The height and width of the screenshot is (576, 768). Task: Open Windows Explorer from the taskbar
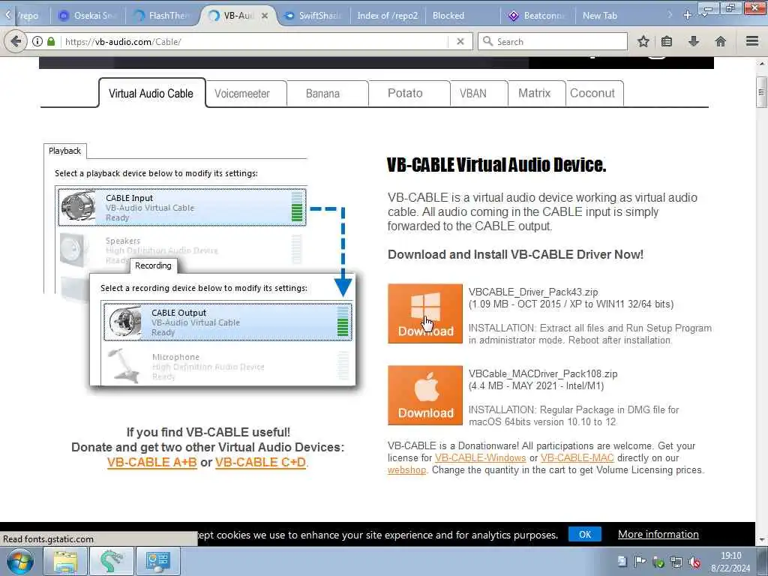65,561
